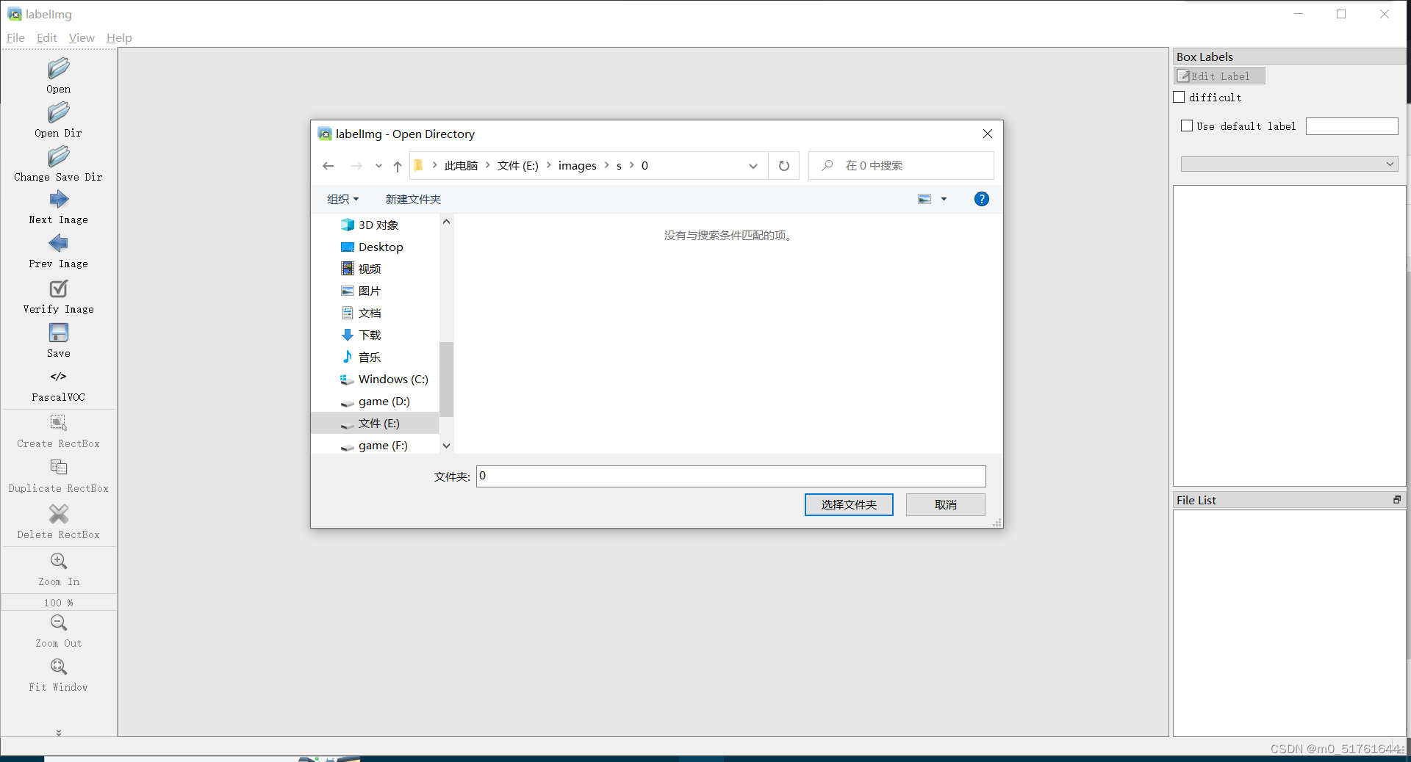Click the 文件夹 name input field

(730, 476)
